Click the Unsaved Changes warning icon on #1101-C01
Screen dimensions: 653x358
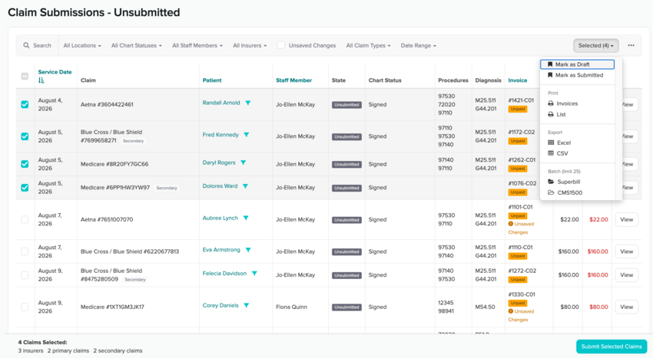pyautogui.click(x=511, y=224)
